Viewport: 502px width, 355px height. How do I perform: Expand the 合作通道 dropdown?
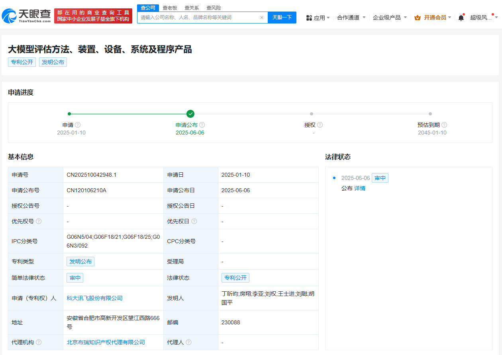click(351, 18)
